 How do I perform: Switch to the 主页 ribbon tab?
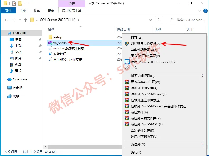(23, 11)
